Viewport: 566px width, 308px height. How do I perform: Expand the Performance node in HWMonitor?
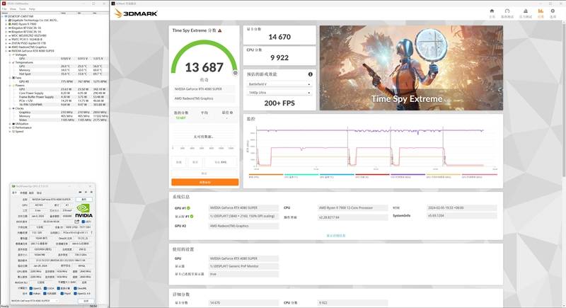click(x=10, y=127)
